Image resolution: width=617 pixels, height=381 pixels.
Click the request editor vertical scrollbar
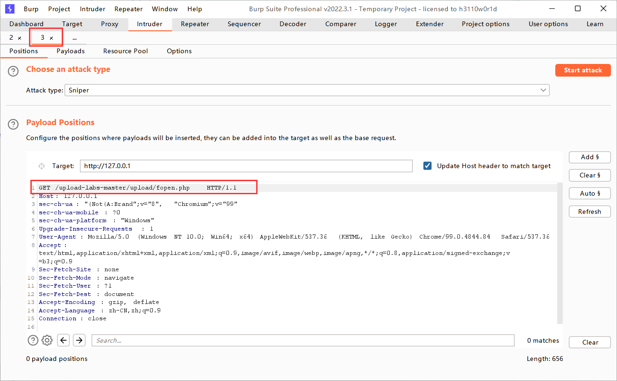(560, 253)
